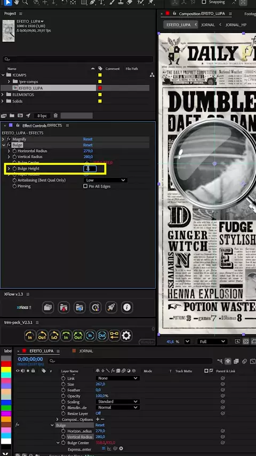Toggle Bulge Height stopwatch
The height and width of the screenshot is (456, 256).
pyautogui.click(x=14, y=169)
